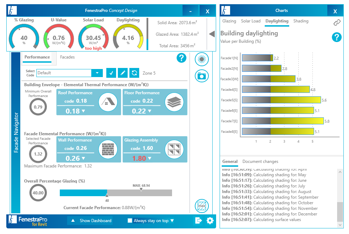The height and width of the screenshot is (234, 349).
Task: Click the Overall Percentage Glazing slider at 40
Action: point(107,195)
